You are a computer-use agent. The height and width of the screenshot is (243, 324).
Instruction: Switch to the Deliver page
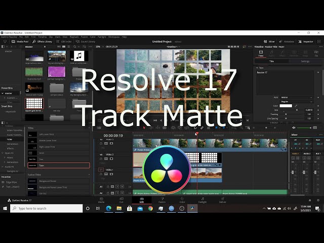tap(223, 200)
